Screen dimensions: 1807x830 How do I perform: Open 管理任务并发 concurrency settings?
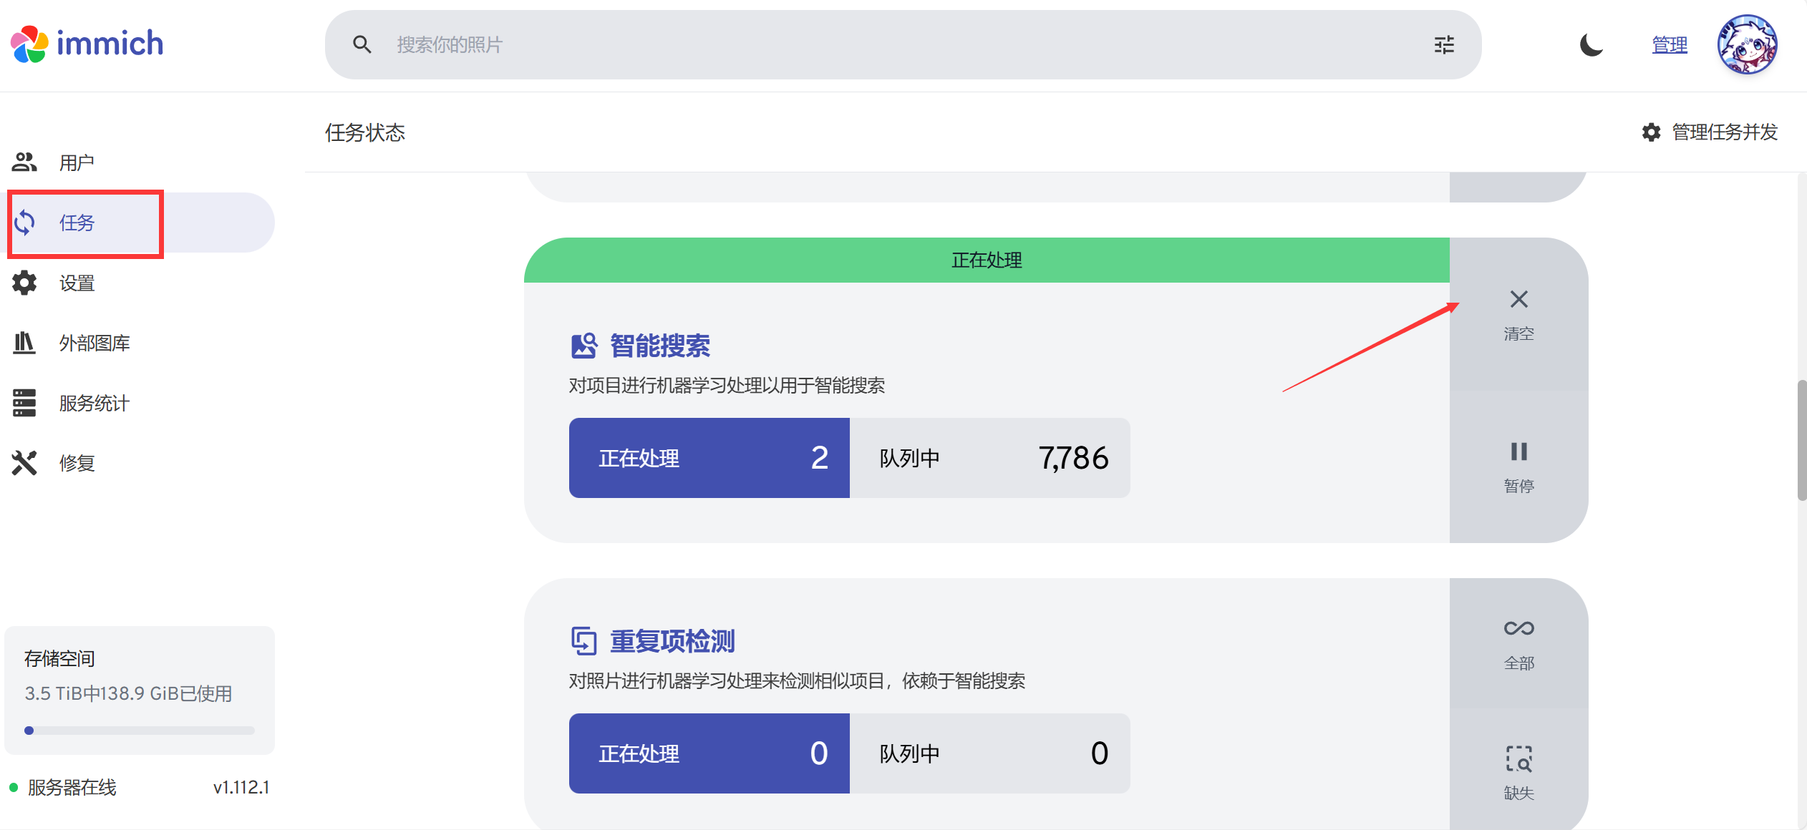point(1710,132)
